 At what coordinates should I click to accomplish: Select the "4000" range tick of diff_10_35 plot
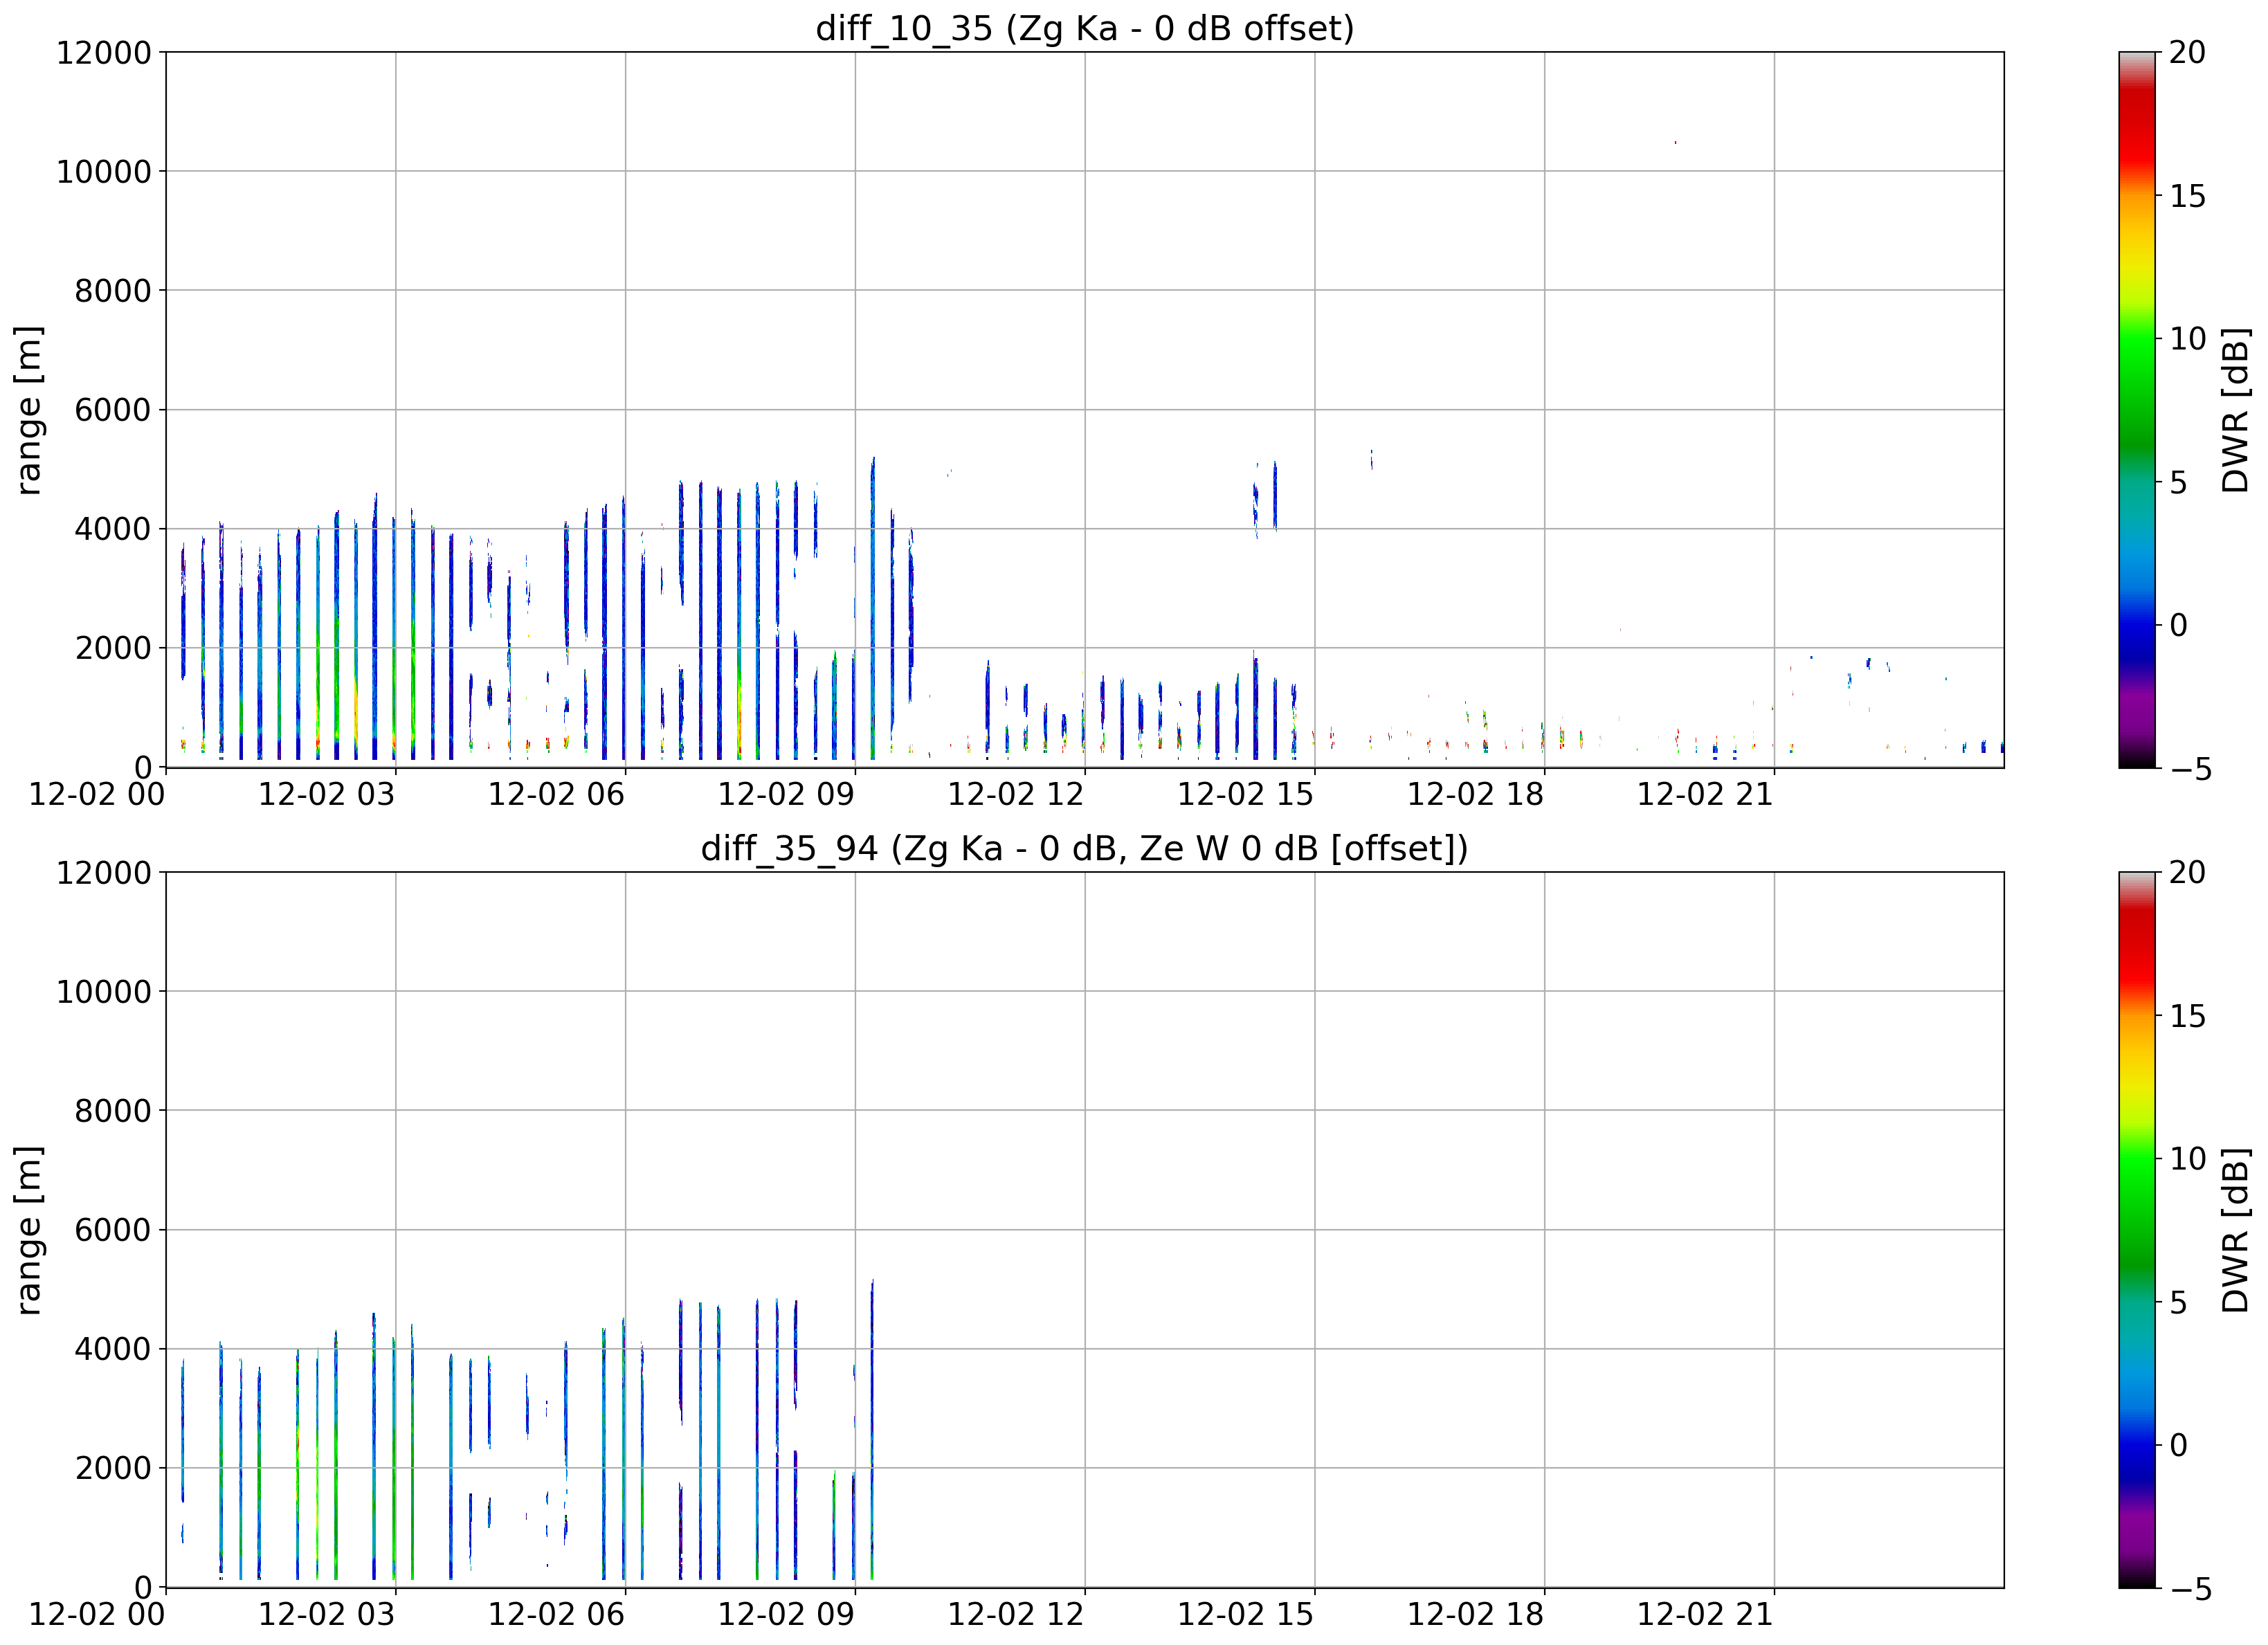coord(113,529)
